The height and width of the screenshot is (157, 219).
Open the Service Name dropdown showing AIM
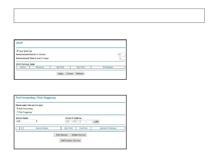(x=27, y=121)
